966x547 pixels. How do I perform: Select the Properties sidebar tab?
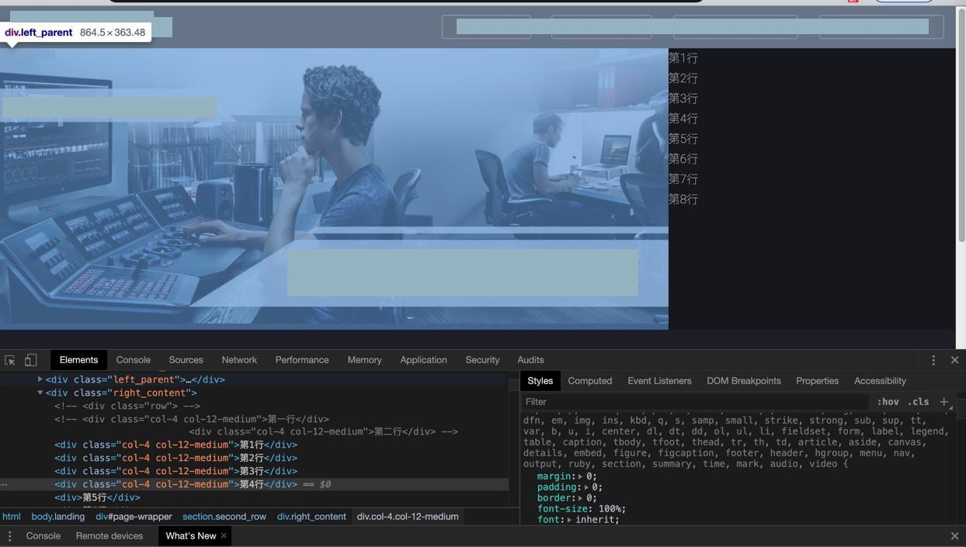817,381
